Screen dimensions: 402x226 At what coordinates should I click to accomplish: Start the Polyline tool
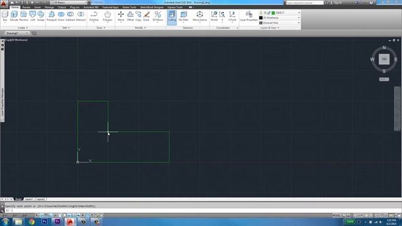(94, 16)
